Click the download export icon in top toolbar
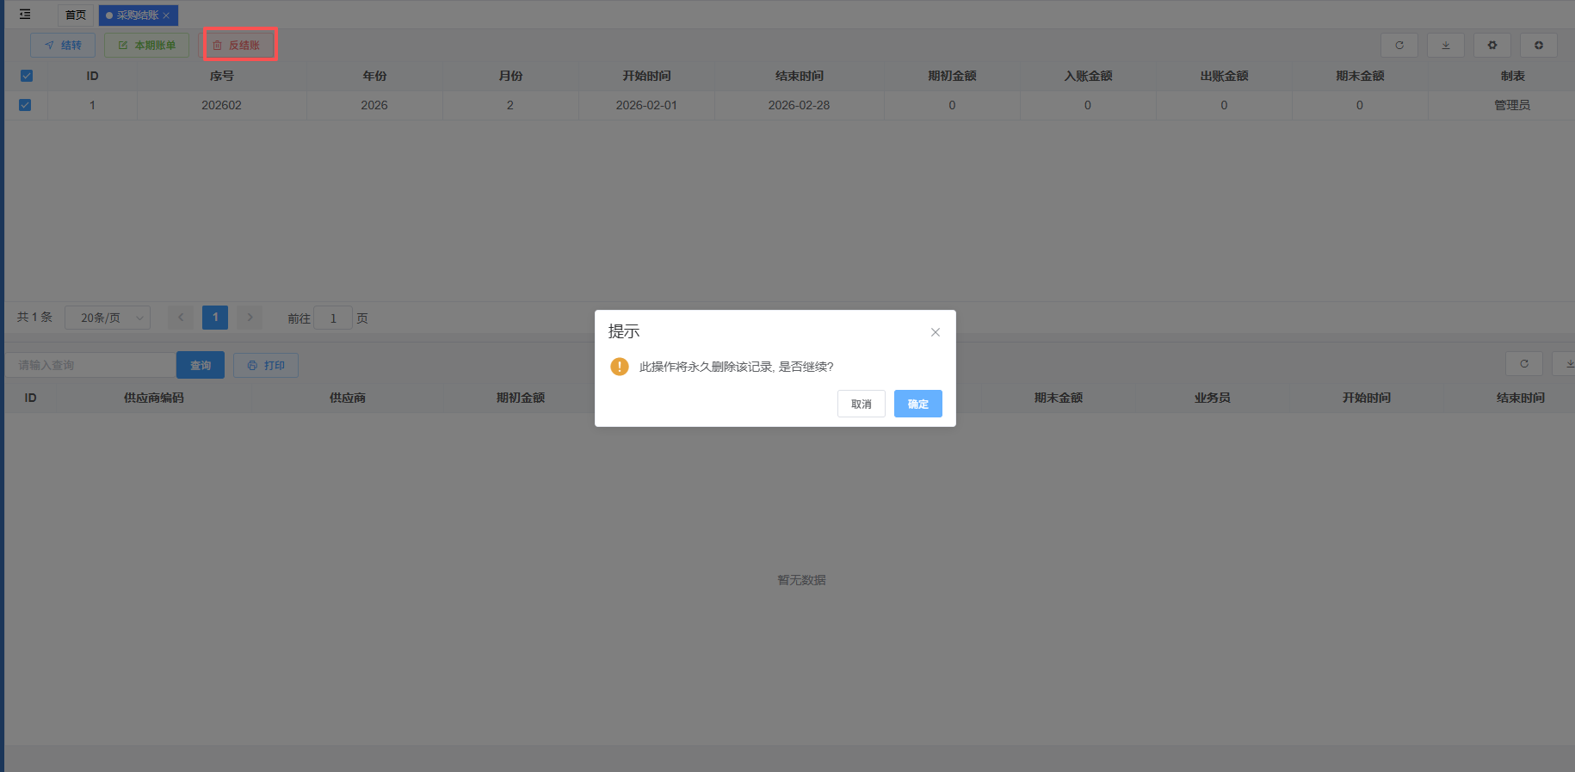This screenshot has width=1575, height=772. click(x=1445, y=46)
